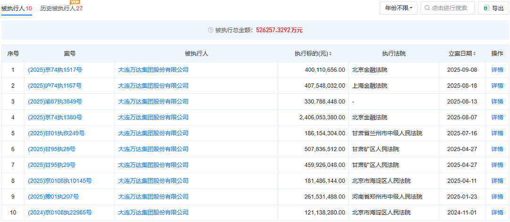View 详情 for row 5 甘01执恢249号
This screenshot has height=222, width=510.
[x=497, y=133]
